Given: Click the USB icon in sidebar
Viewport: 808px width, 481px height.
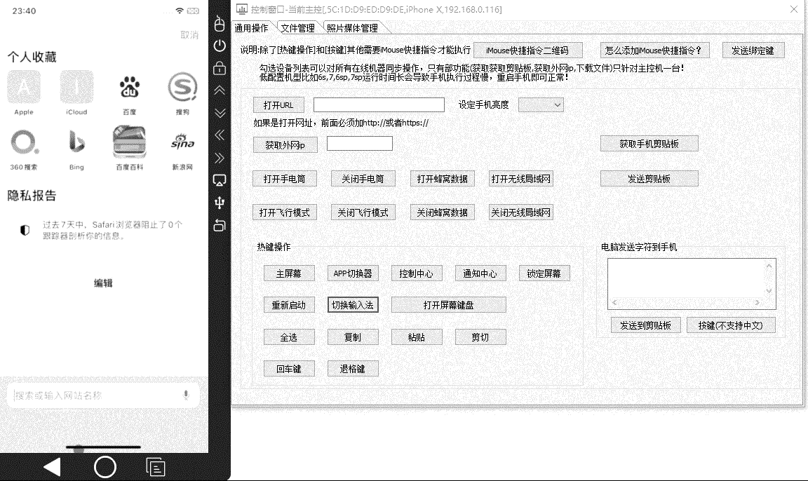Looking at the screenshot, I should pos(220,203).
